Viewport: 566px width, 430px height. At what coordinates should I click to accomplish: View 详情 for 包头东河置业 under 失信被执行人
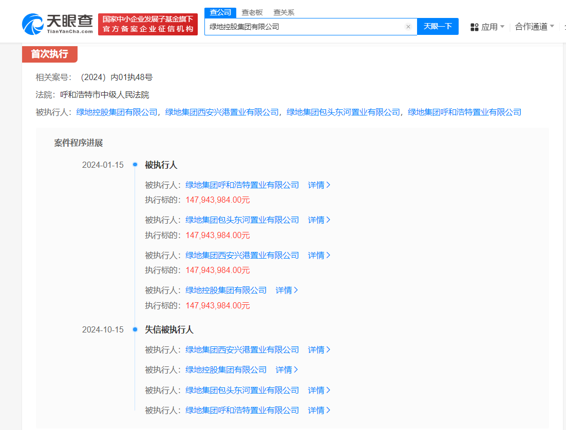click(x=319, y=390)
